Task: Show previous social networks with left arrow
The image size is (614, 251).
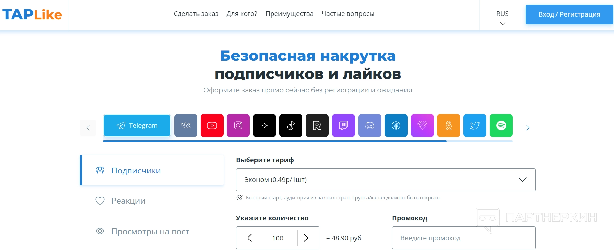Action: [x=88, y=128]
